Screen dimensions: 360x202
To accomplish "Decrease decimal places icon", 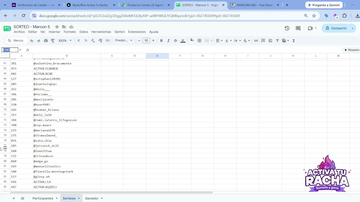I will 93,41.
